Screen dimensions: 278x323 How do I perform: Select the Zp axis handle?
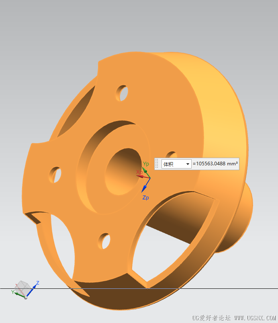click(144, 188)
